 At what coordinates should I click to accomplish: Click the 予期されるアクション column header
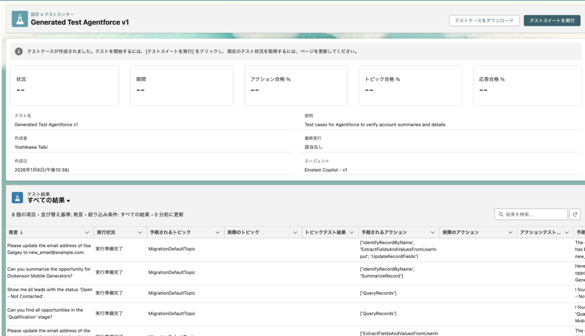(398, 232)
